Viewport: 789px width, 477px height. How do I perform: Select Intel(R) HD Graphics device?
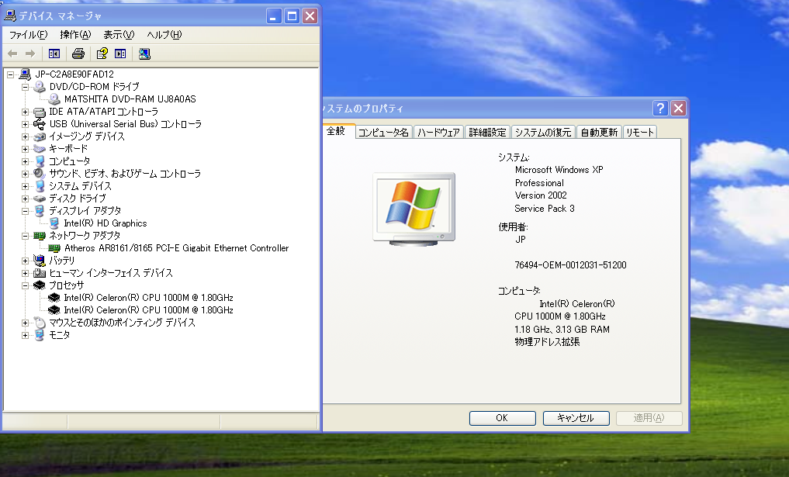(x=106, y=223)
